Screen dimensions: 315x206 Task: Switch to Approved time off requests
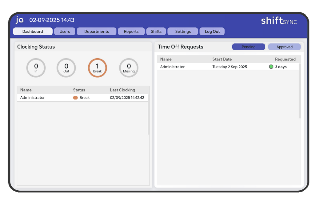[x=284, y=47]
